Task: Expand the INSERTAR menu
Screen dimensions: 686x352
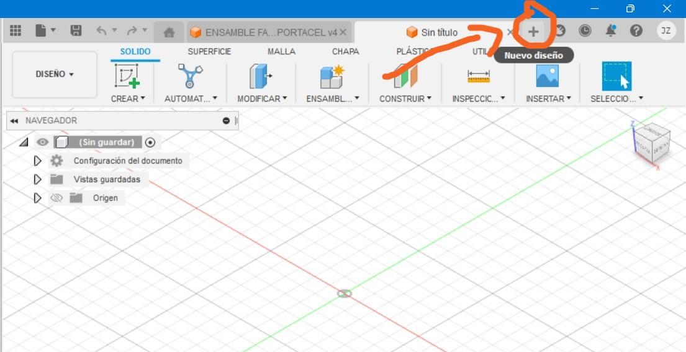Action: click(x=549, y=99)
